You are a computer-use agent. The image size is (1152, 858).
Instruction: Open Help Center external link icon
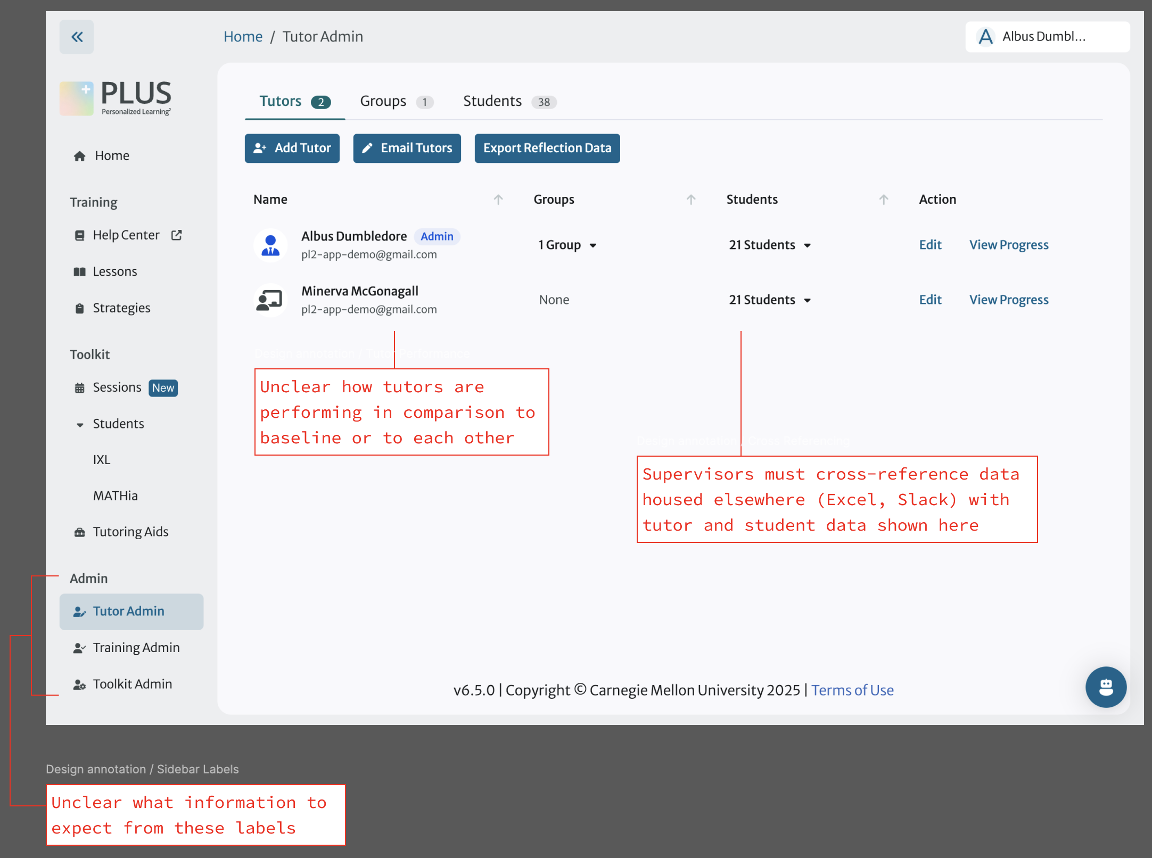tap(177, 235)
